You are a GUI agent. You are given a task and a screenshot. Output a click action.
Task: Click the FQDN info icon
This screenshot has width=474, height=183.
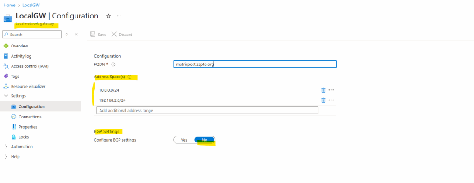[x=113, y=65]
